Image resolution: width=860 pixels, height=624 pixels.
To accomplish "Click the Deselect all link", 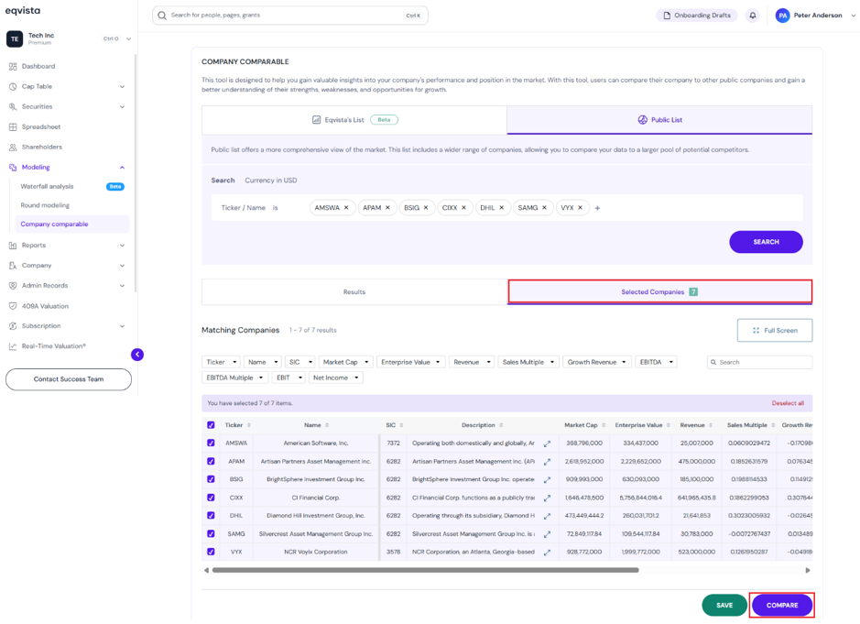I will [x=788, y=403].
